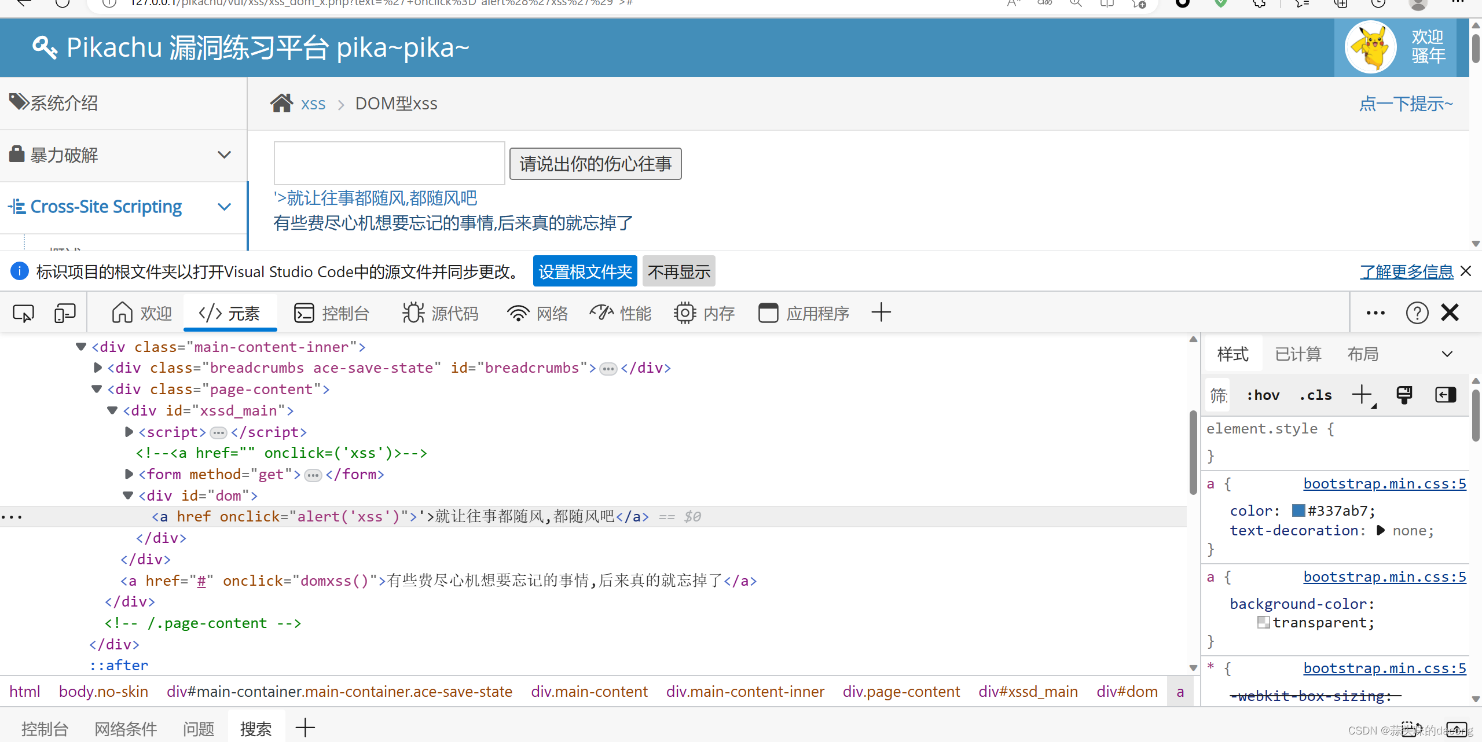Image resolution: width=1482 pixels, height=742 pixels.
Task: Switch to the 已计算 styles tab
Action: coord(1298,354)
